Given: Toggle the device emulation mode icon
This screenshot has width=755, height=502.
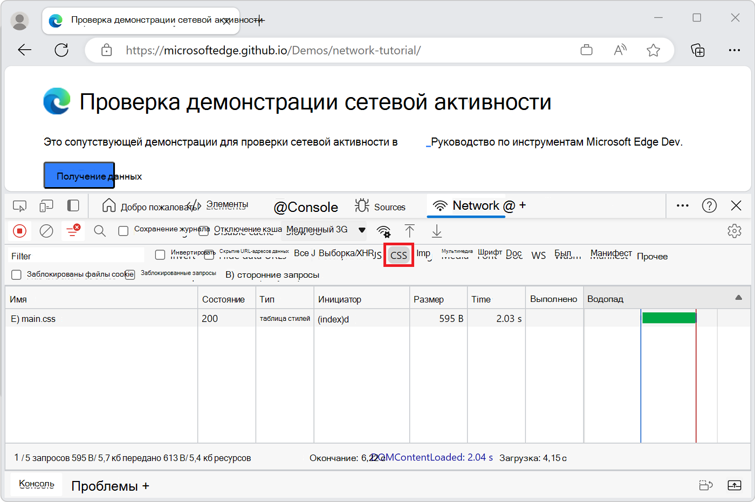Looking at the screenshot, I should click(46, 205).
